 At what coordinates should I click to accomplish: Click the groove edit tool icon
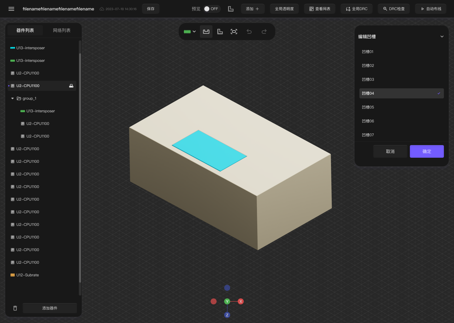(x=206, y=32)
